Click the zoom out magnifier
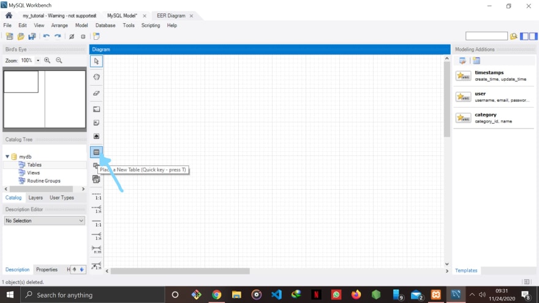 coord(59,61)
